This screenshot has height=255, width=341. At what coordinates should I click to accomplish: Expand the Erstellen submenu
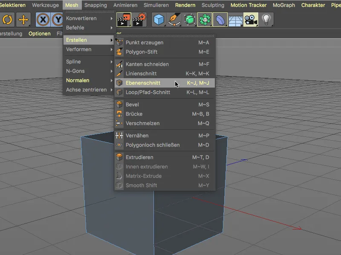tap(89, 40)
